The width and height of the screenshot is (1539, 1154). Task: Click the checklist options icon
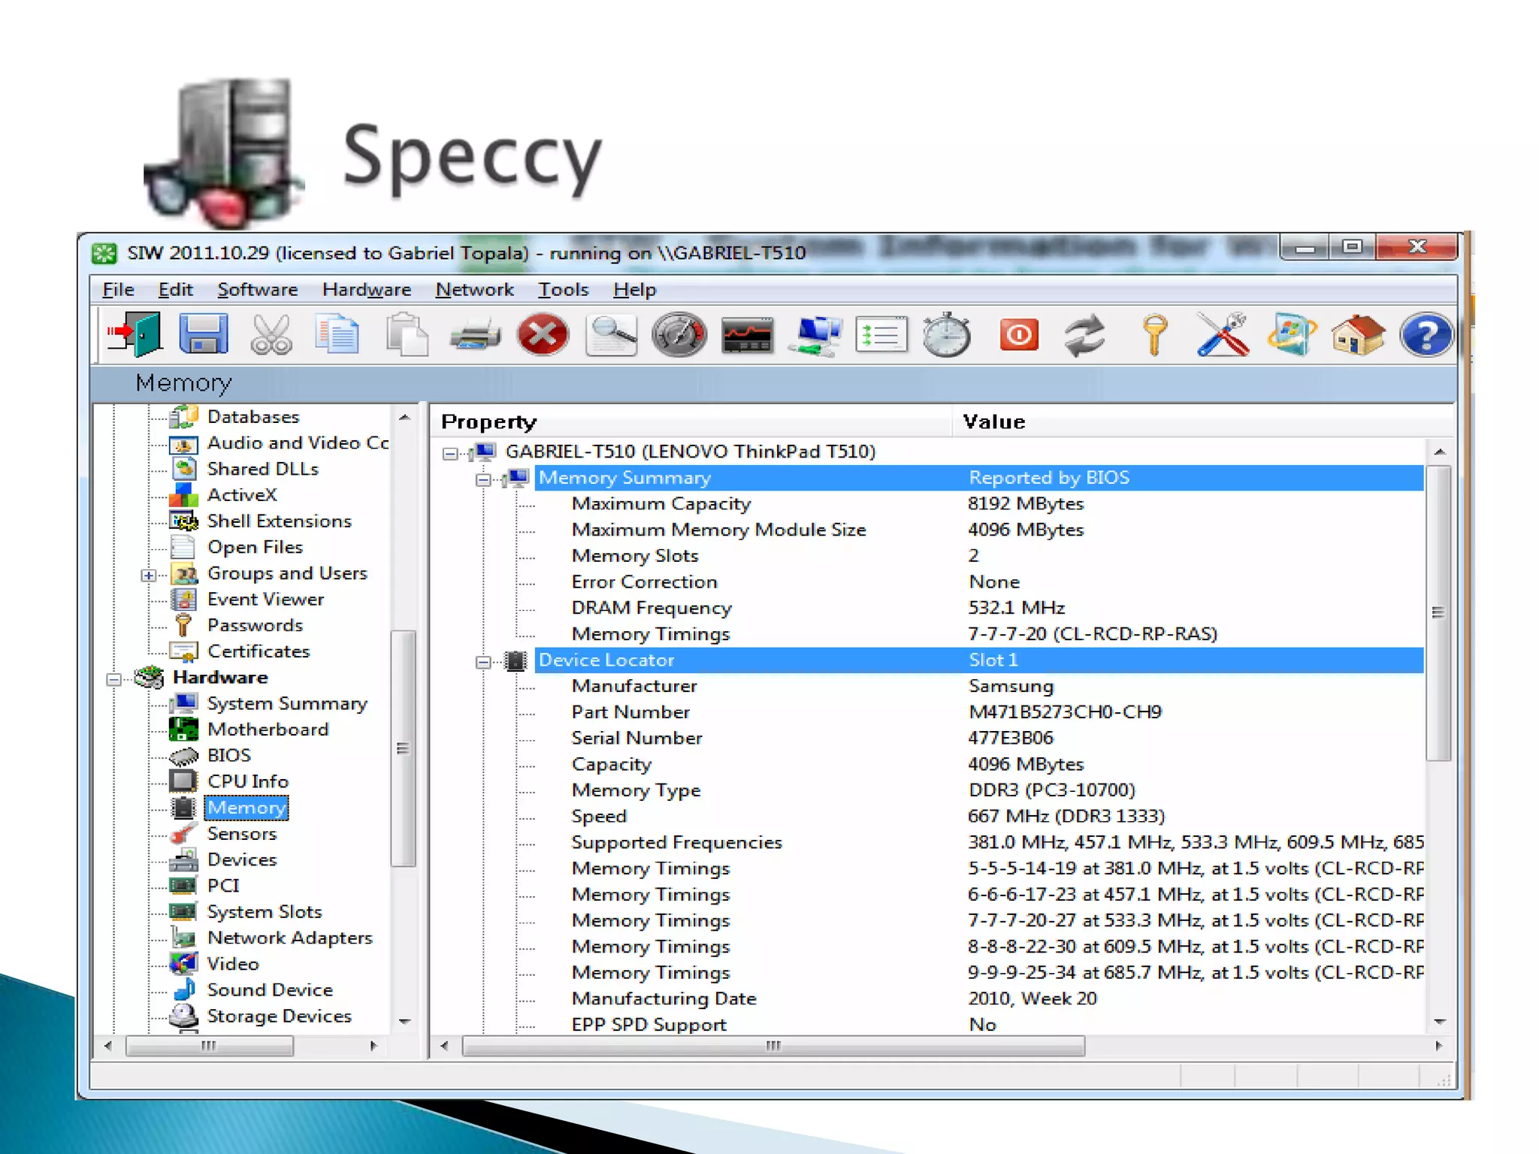881,335
